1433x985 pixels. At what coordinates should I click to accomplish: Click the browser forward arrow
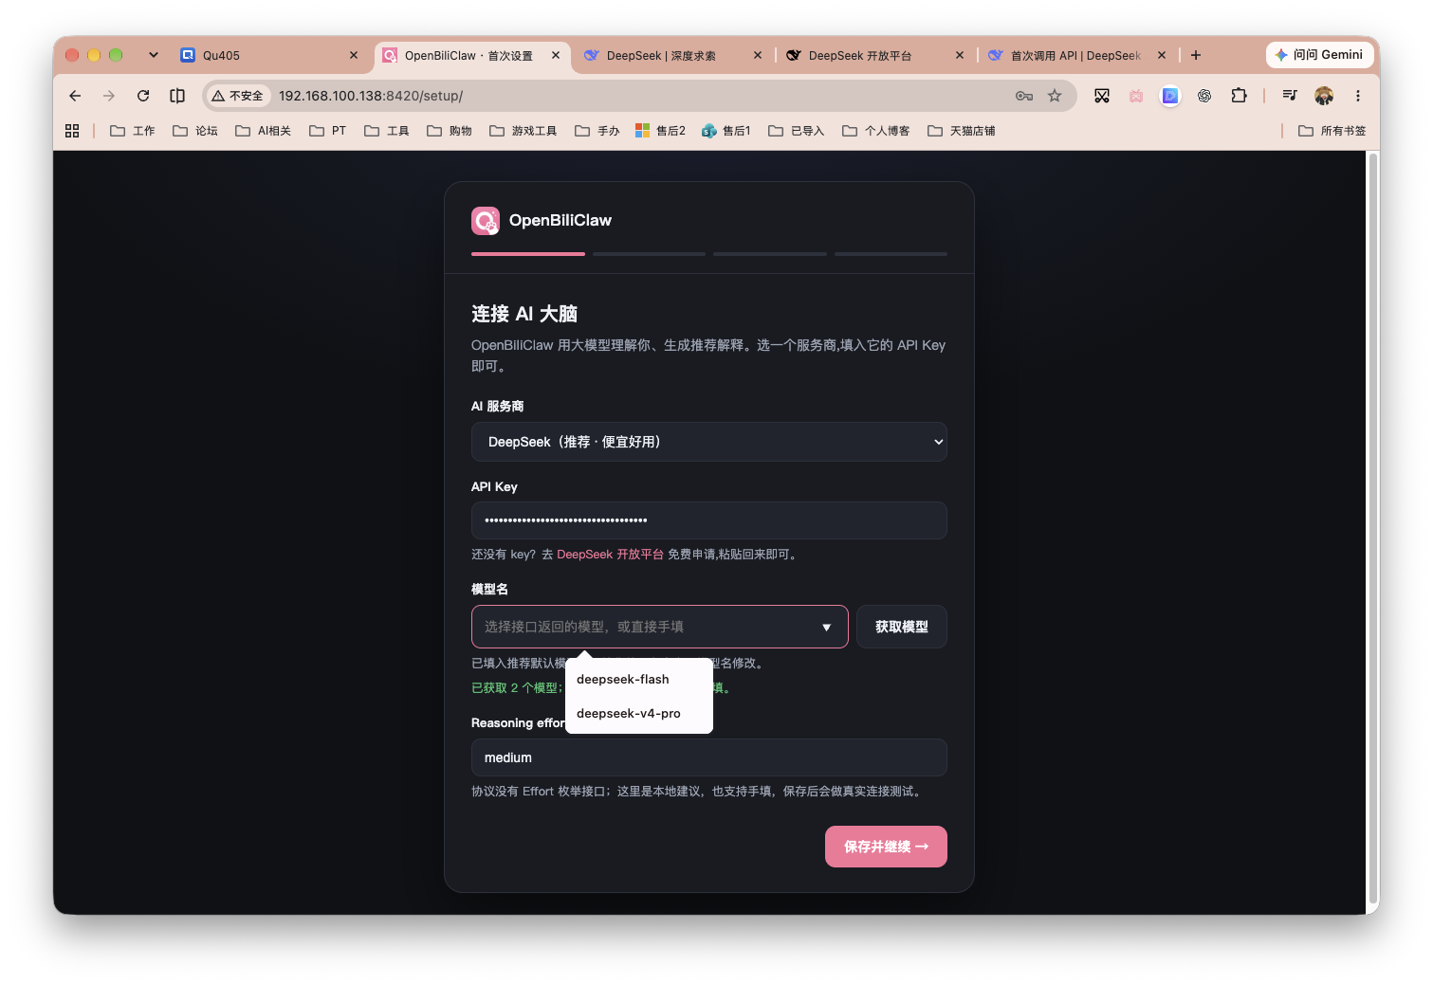point(109,96)
